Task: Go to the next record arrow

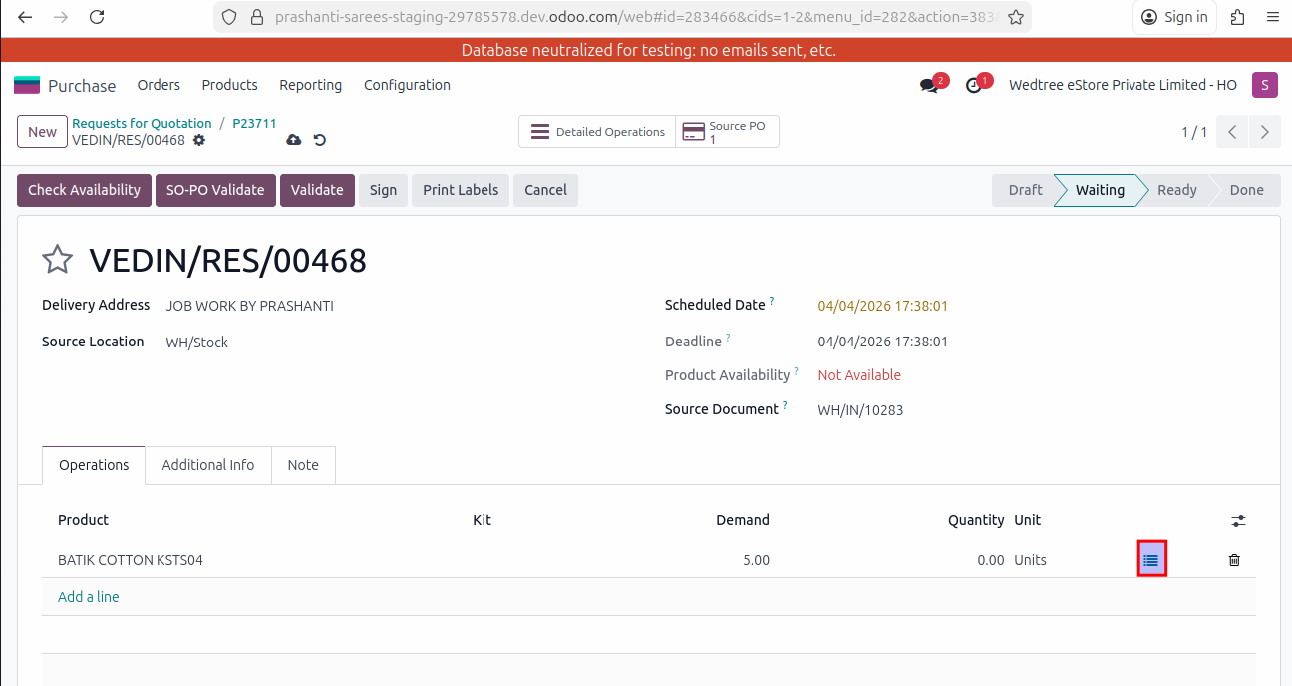Action: pyautogui.click(x=1265, y=132)
